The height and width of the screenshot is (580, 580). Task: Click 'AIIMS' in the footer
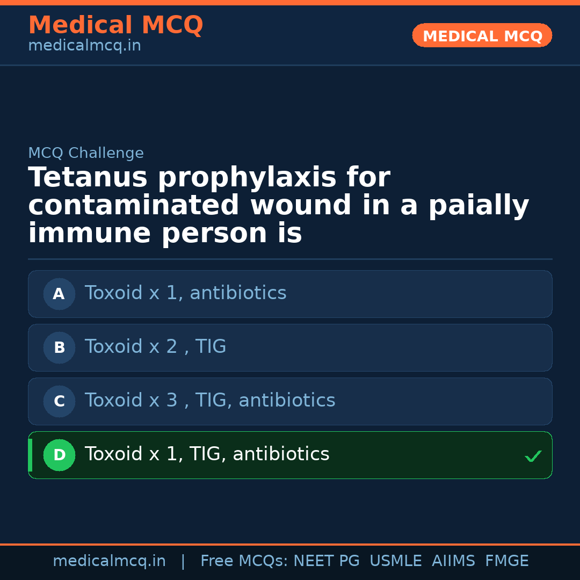click(x=453, y=561)
